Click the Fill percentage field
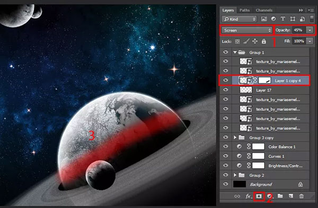This screenshot has width=318, height=208. click(299, 41)
